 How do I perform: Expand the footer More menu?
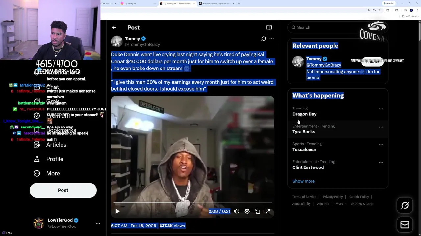click(341, 204)
